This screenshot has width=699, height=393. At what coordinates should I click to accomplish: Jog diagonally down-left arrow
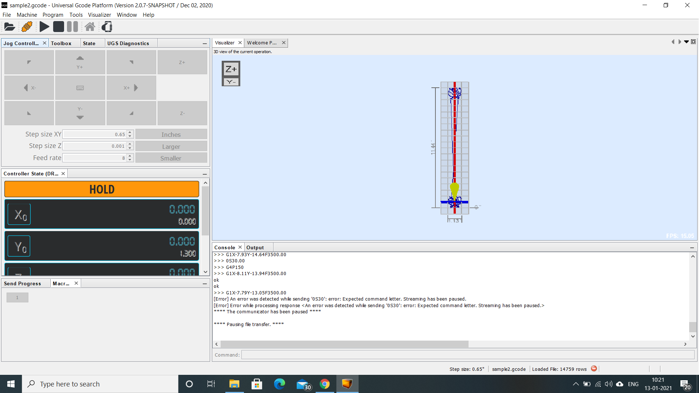click(29, 113)
